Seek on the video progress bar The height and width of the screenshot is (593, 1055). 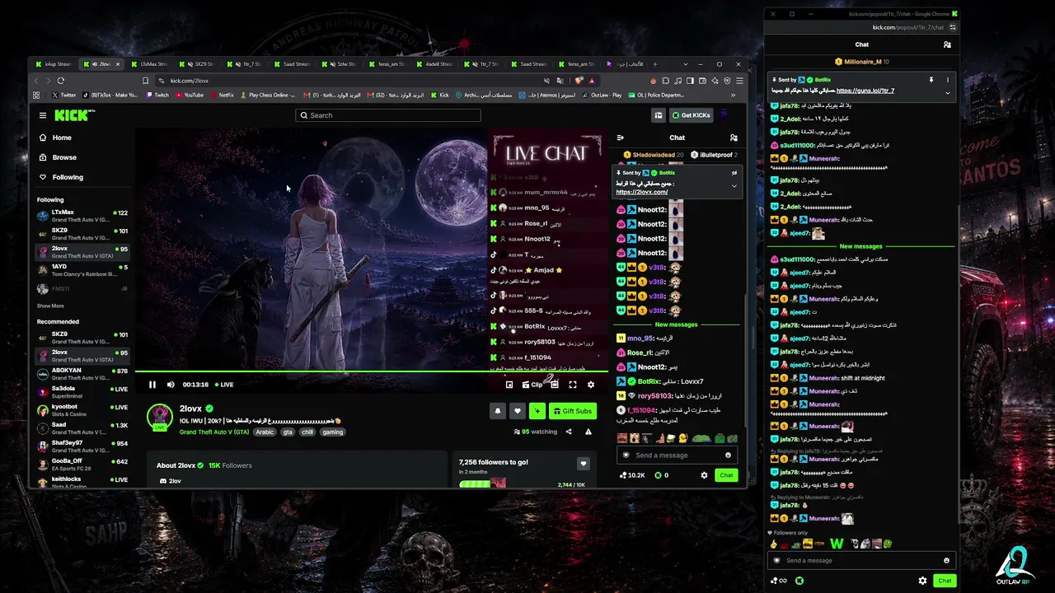[x=372, y=371]
